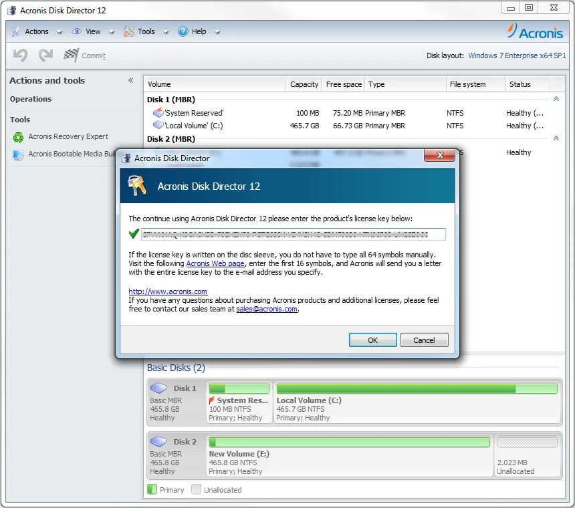Screen dimensions: 575x508
Task: Confirm the license key with OK
Action: pos(372,340)
